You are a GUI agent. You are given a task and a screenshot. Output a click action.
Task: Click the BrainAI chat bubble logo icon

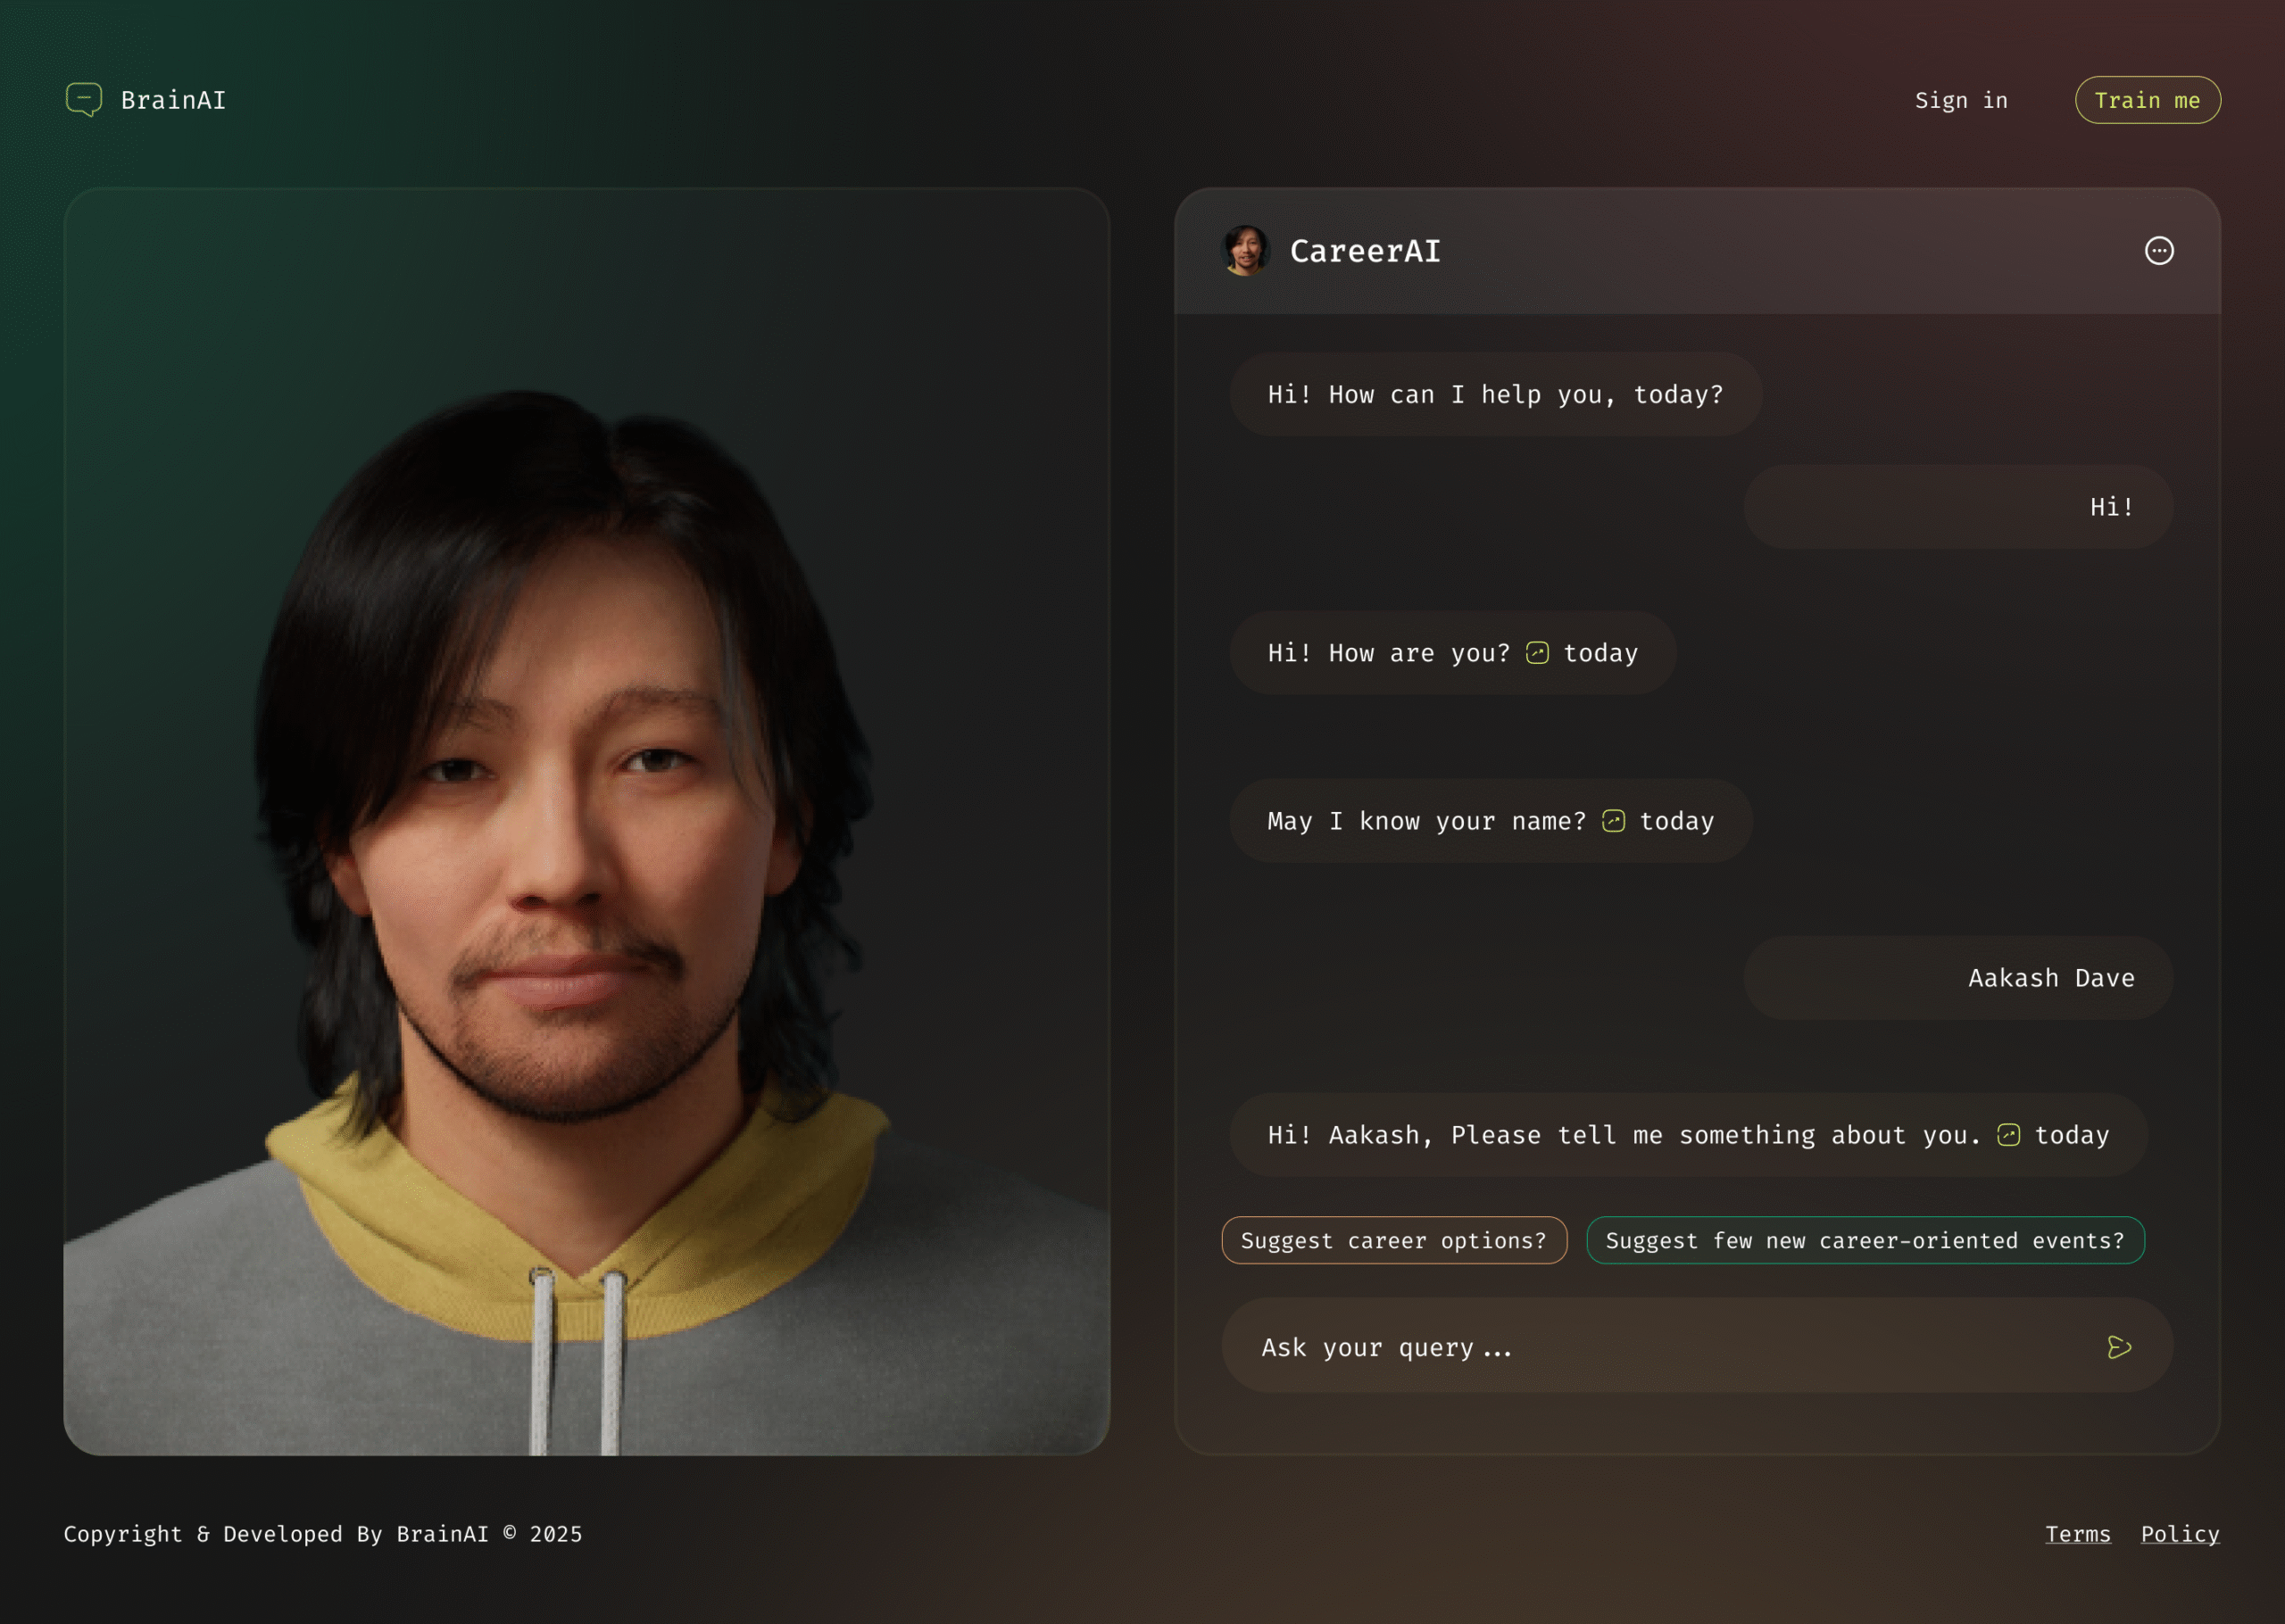(x=84, y=99)
